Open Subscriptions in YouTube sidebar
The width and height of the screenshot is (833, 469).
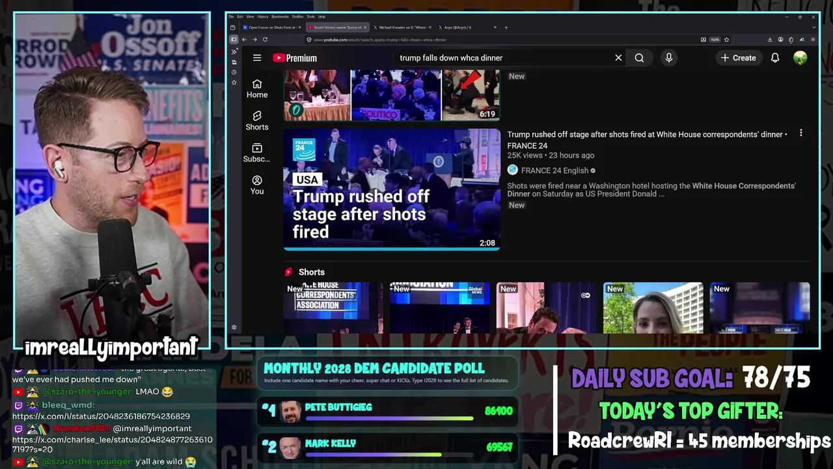point(257,153)
